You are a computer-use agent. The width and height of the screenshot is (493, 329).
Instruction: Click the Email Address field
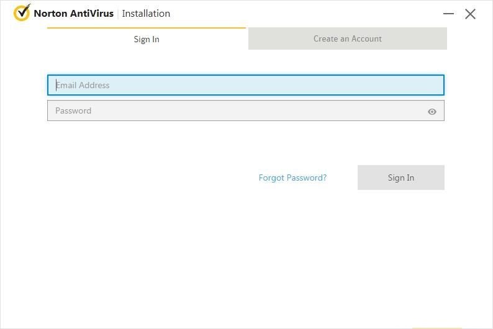(x=245, y=85)
